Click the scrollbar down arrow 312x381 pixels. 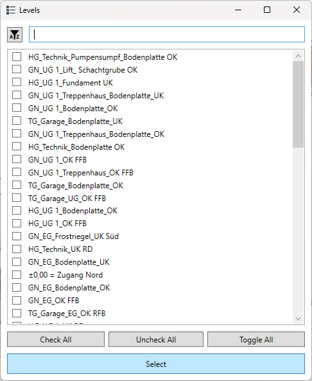coord(298,319)
